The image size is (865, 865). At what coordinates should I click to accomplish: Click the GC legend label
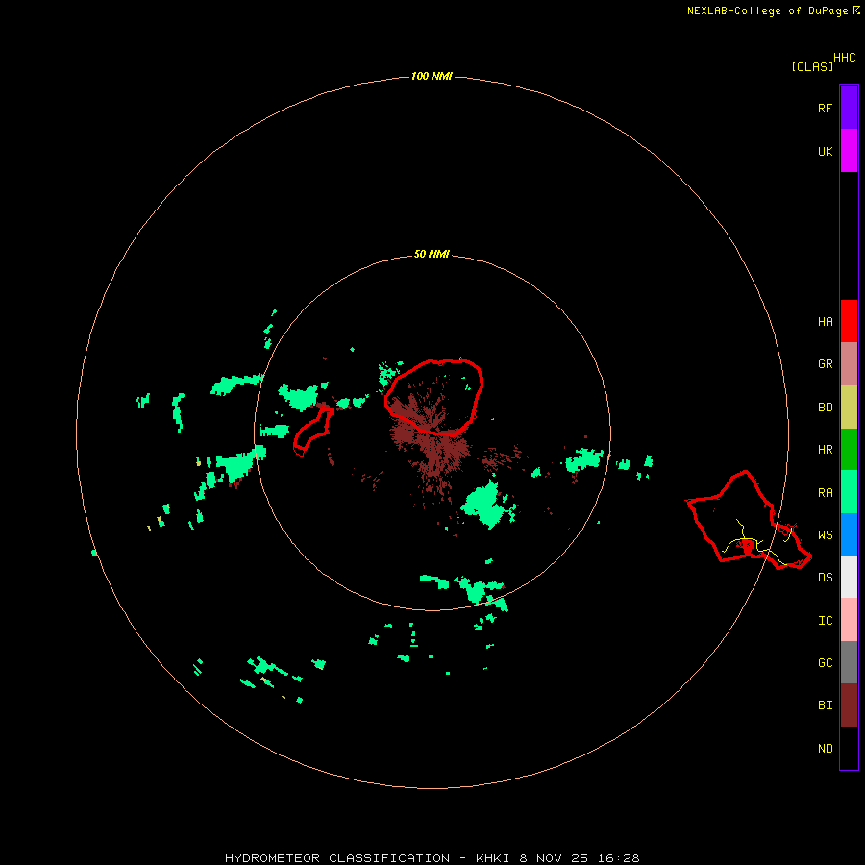[x=825, y=663]
